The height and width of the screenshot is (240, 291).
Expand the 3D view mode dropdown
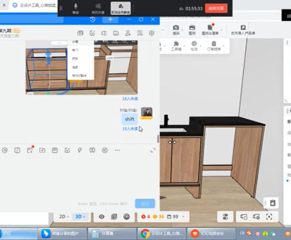(x=81, y=216)
